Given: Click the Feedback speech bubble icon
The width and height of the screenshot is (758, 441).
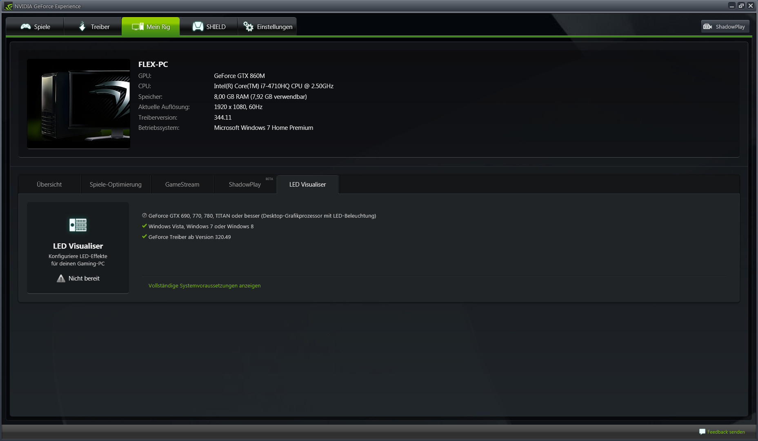Looking at the screenshot, I should click(x=702, y=432).
